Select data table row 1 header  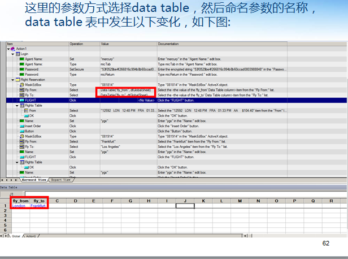(x=5, y=206)
